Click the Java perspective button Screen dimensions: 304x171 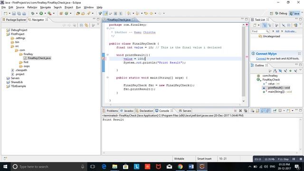click(294, 13)
